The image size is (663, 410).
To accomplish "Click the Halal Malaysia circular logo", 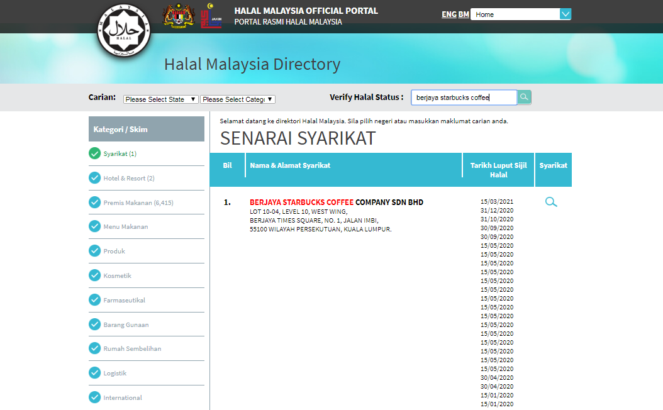I will pos(124,31).
